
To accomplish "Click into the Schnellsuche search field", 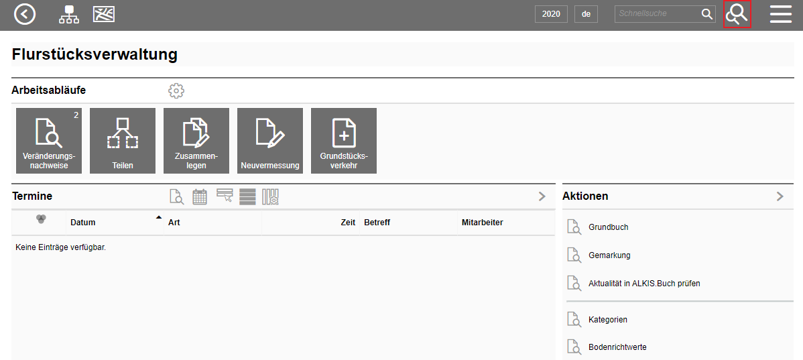I will click(657, 14).
